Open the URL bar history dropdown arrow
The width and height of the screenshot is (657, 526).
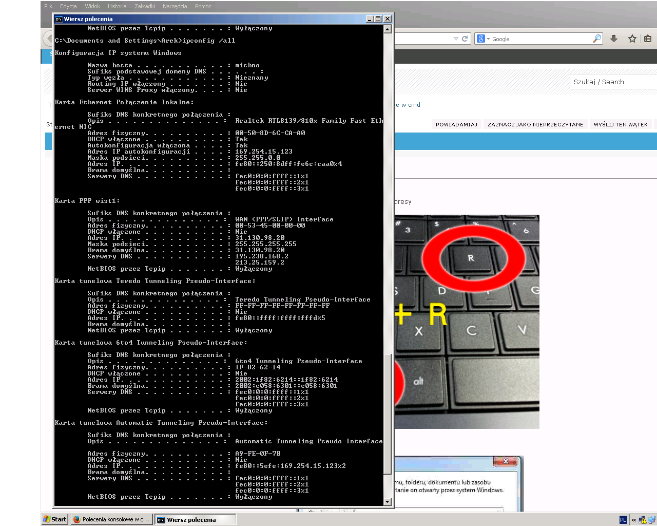click(456, 39)
